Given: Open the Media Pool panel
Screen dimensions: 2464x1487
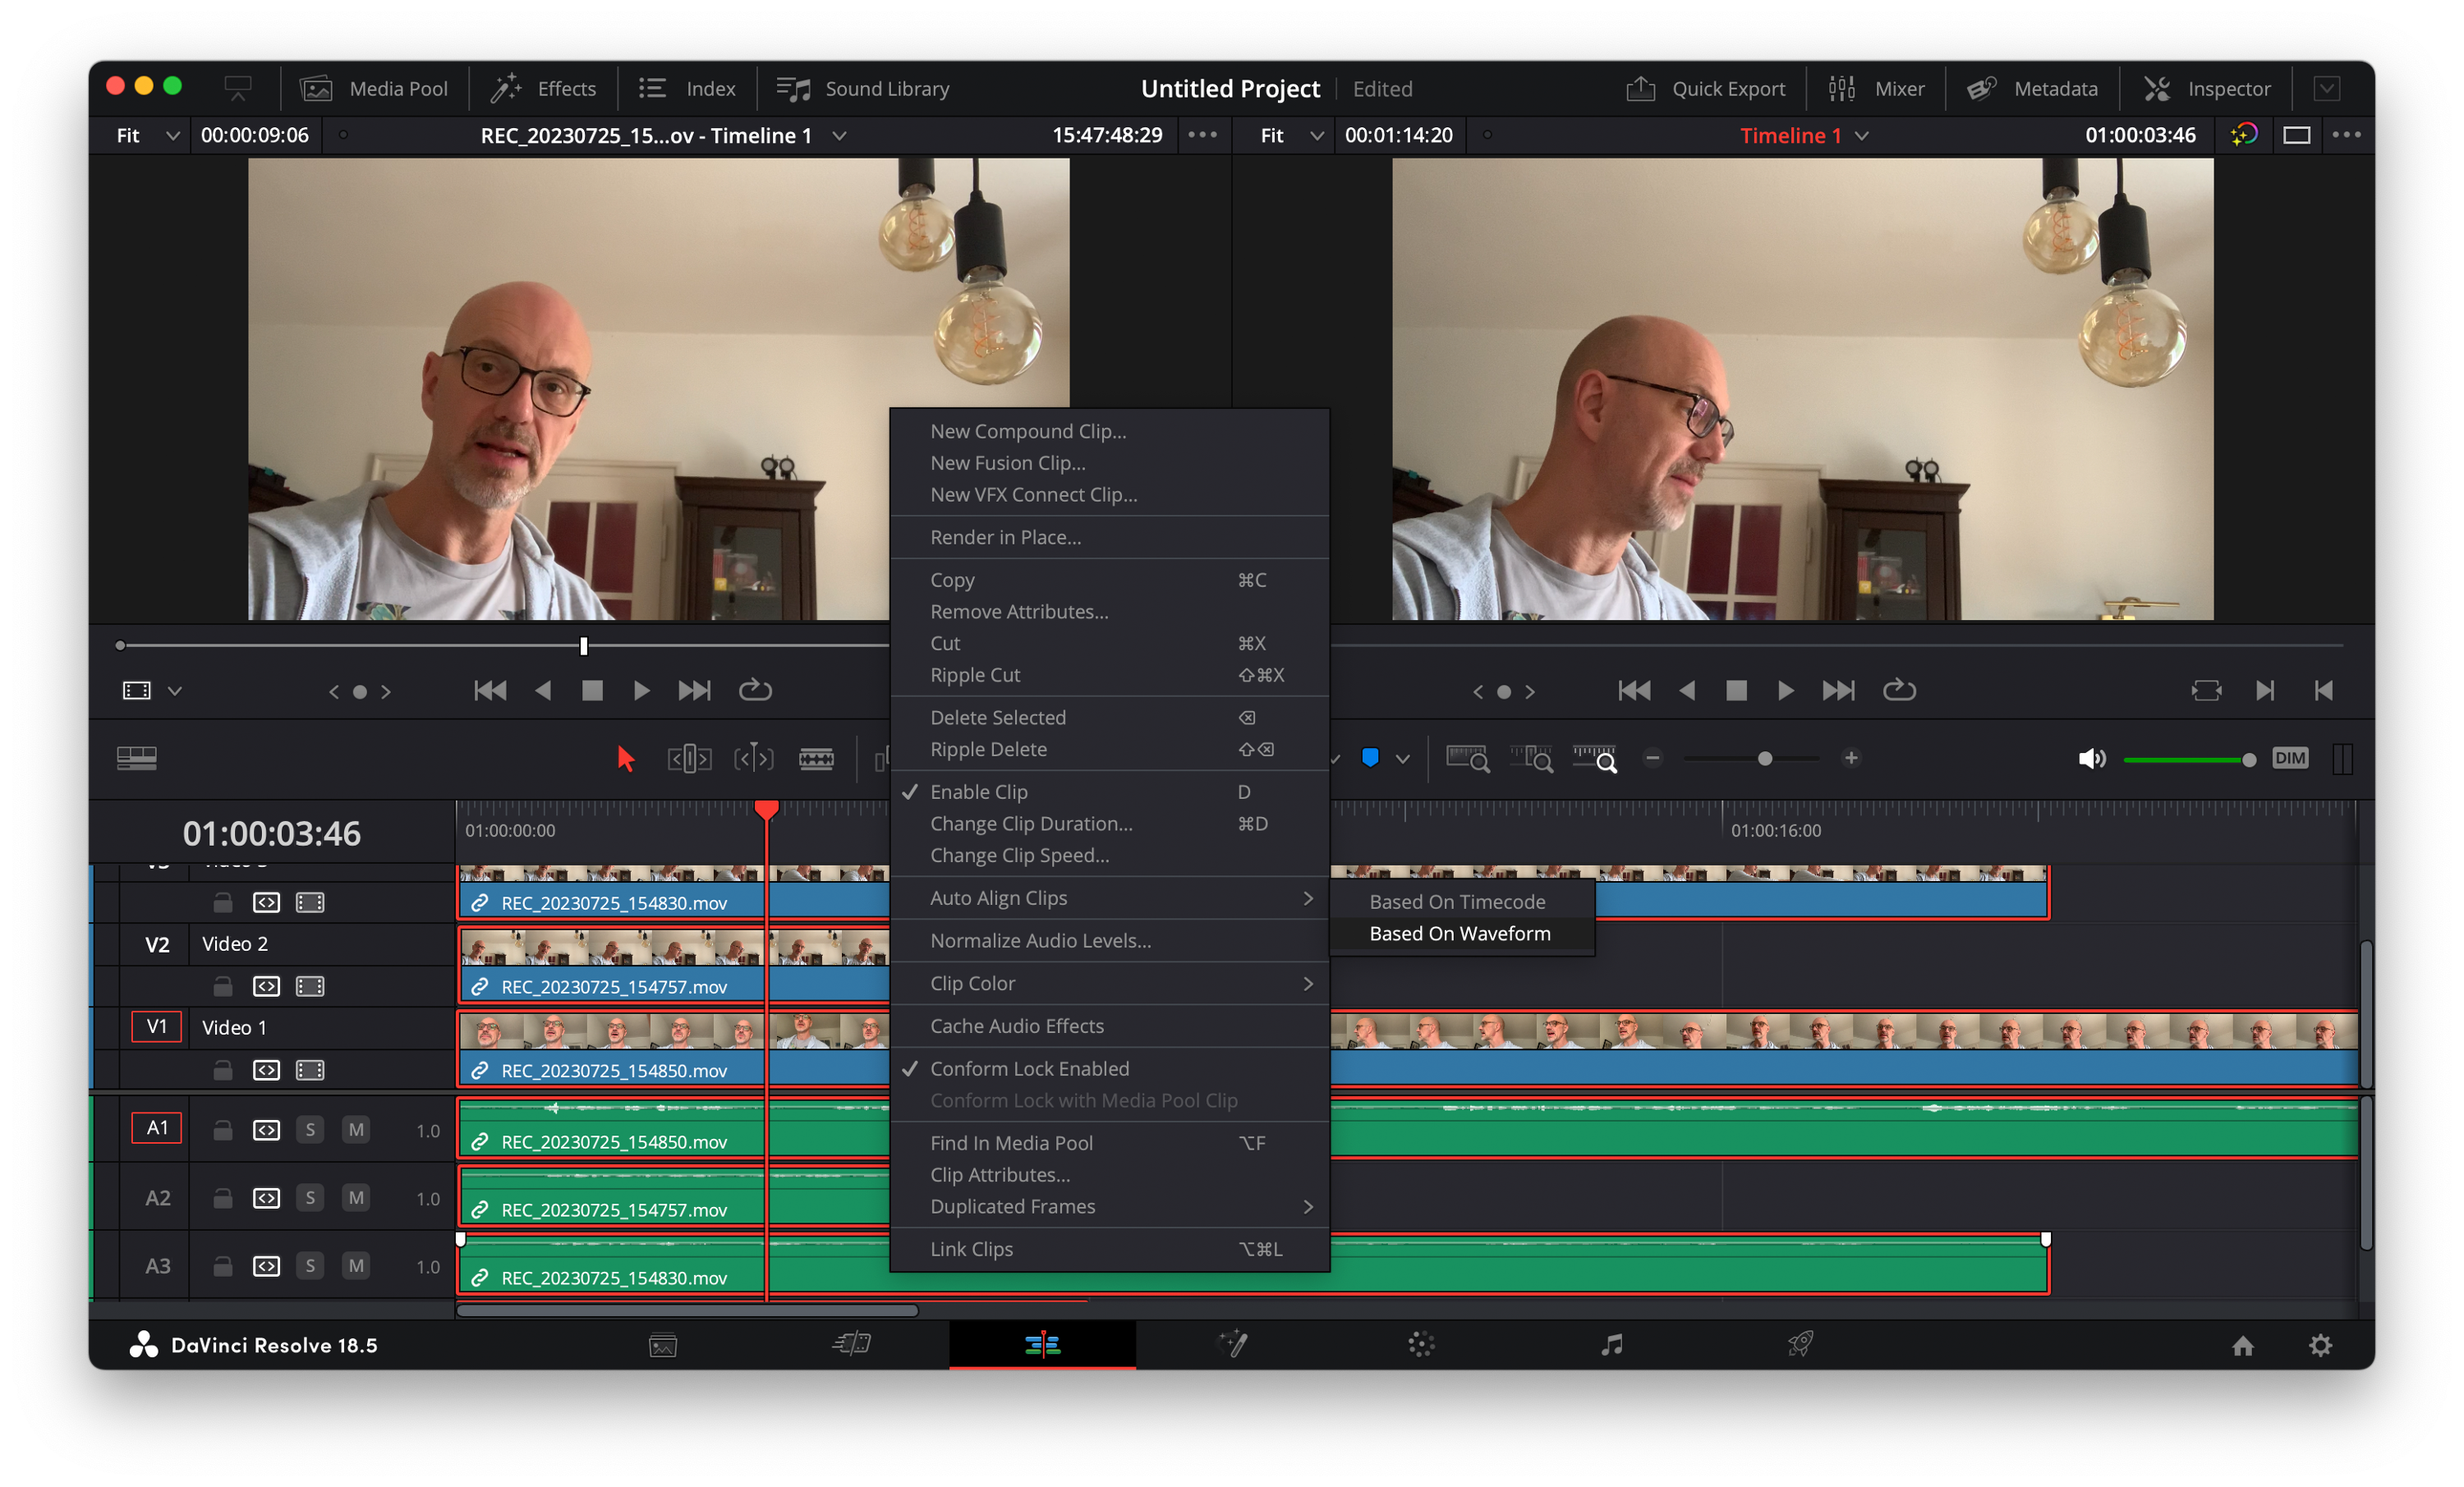Looking at the screenshot, I should [x=375, y=89].
